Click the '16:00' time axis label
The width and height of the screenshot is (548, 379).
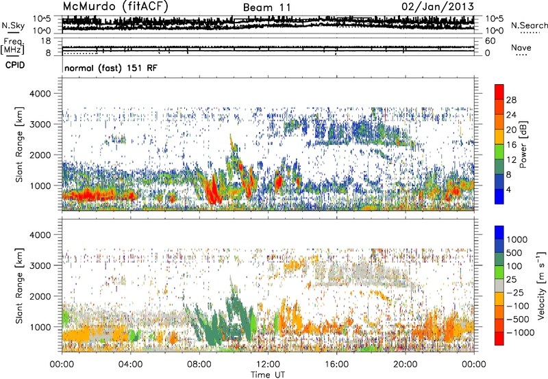pyautogui.click(x=336, y=365)
